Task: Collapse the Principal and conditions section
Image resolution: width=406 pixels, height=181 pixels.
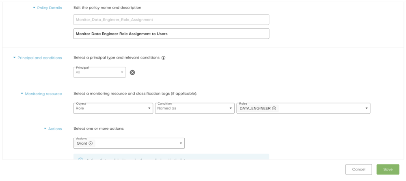Action: point(15,58)
